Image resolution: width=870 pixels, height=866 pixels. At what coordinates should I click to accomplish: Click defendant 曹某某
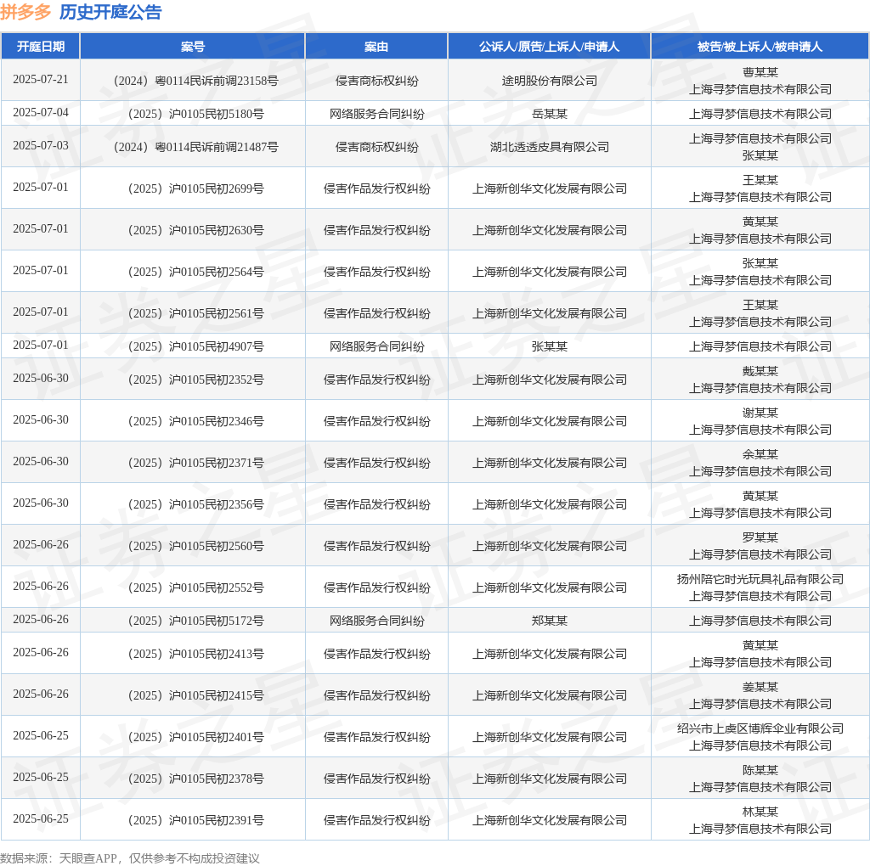(x=760, y=73)
